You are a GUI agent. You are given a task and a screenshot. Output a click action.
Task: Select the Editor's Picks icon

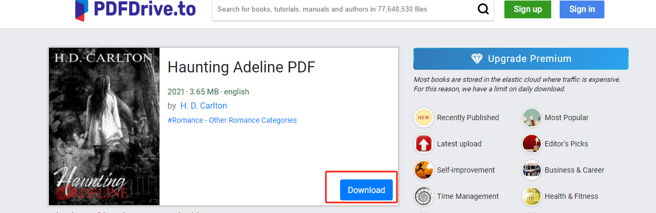(532, 144)
